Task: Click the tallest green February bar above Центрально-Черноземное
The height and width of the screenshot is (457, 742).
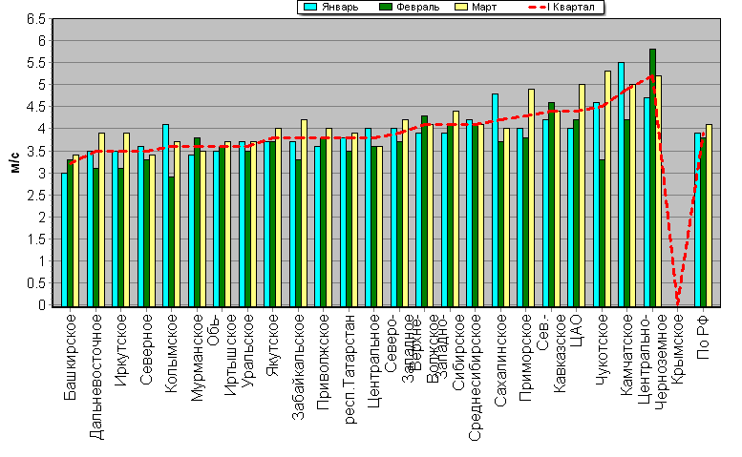Action: coord(652,177)
